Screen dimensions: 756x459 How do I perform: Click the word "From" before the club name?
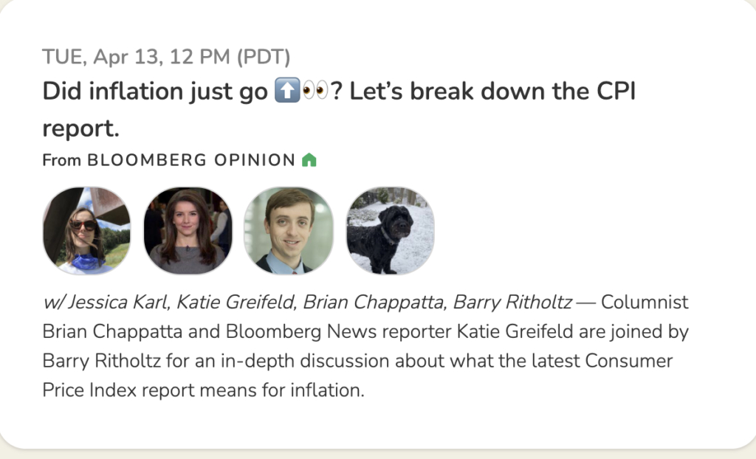(x=61, y=159)
